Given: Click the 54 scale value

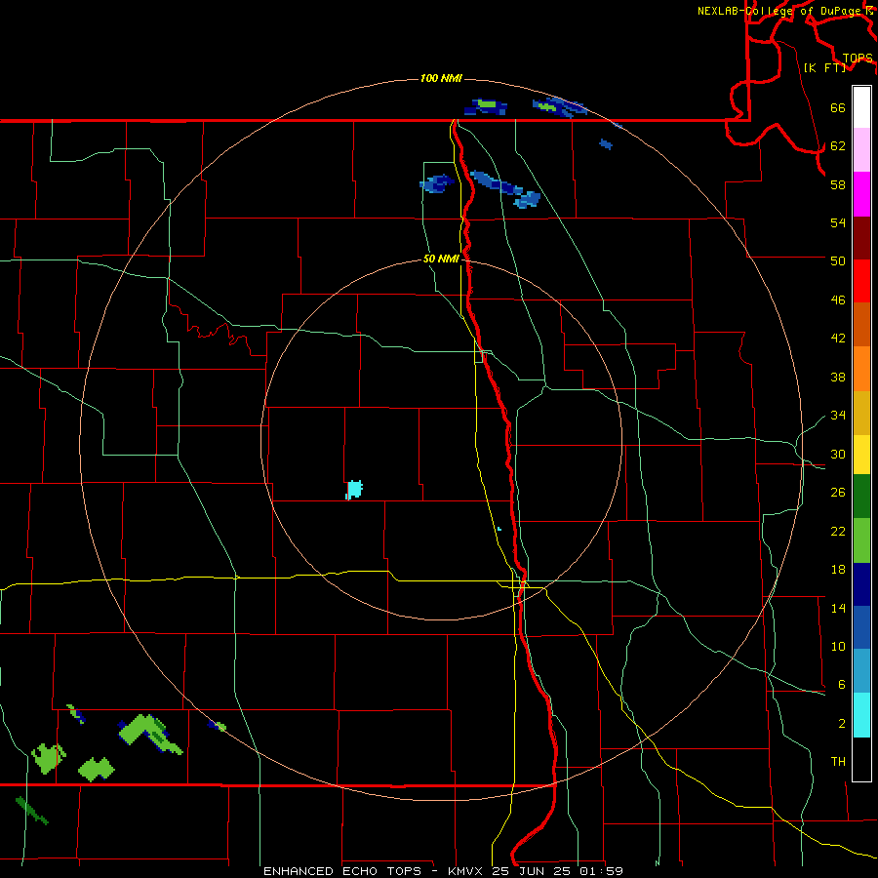Looking at the screenshot, I should click(x=838, y=222).
